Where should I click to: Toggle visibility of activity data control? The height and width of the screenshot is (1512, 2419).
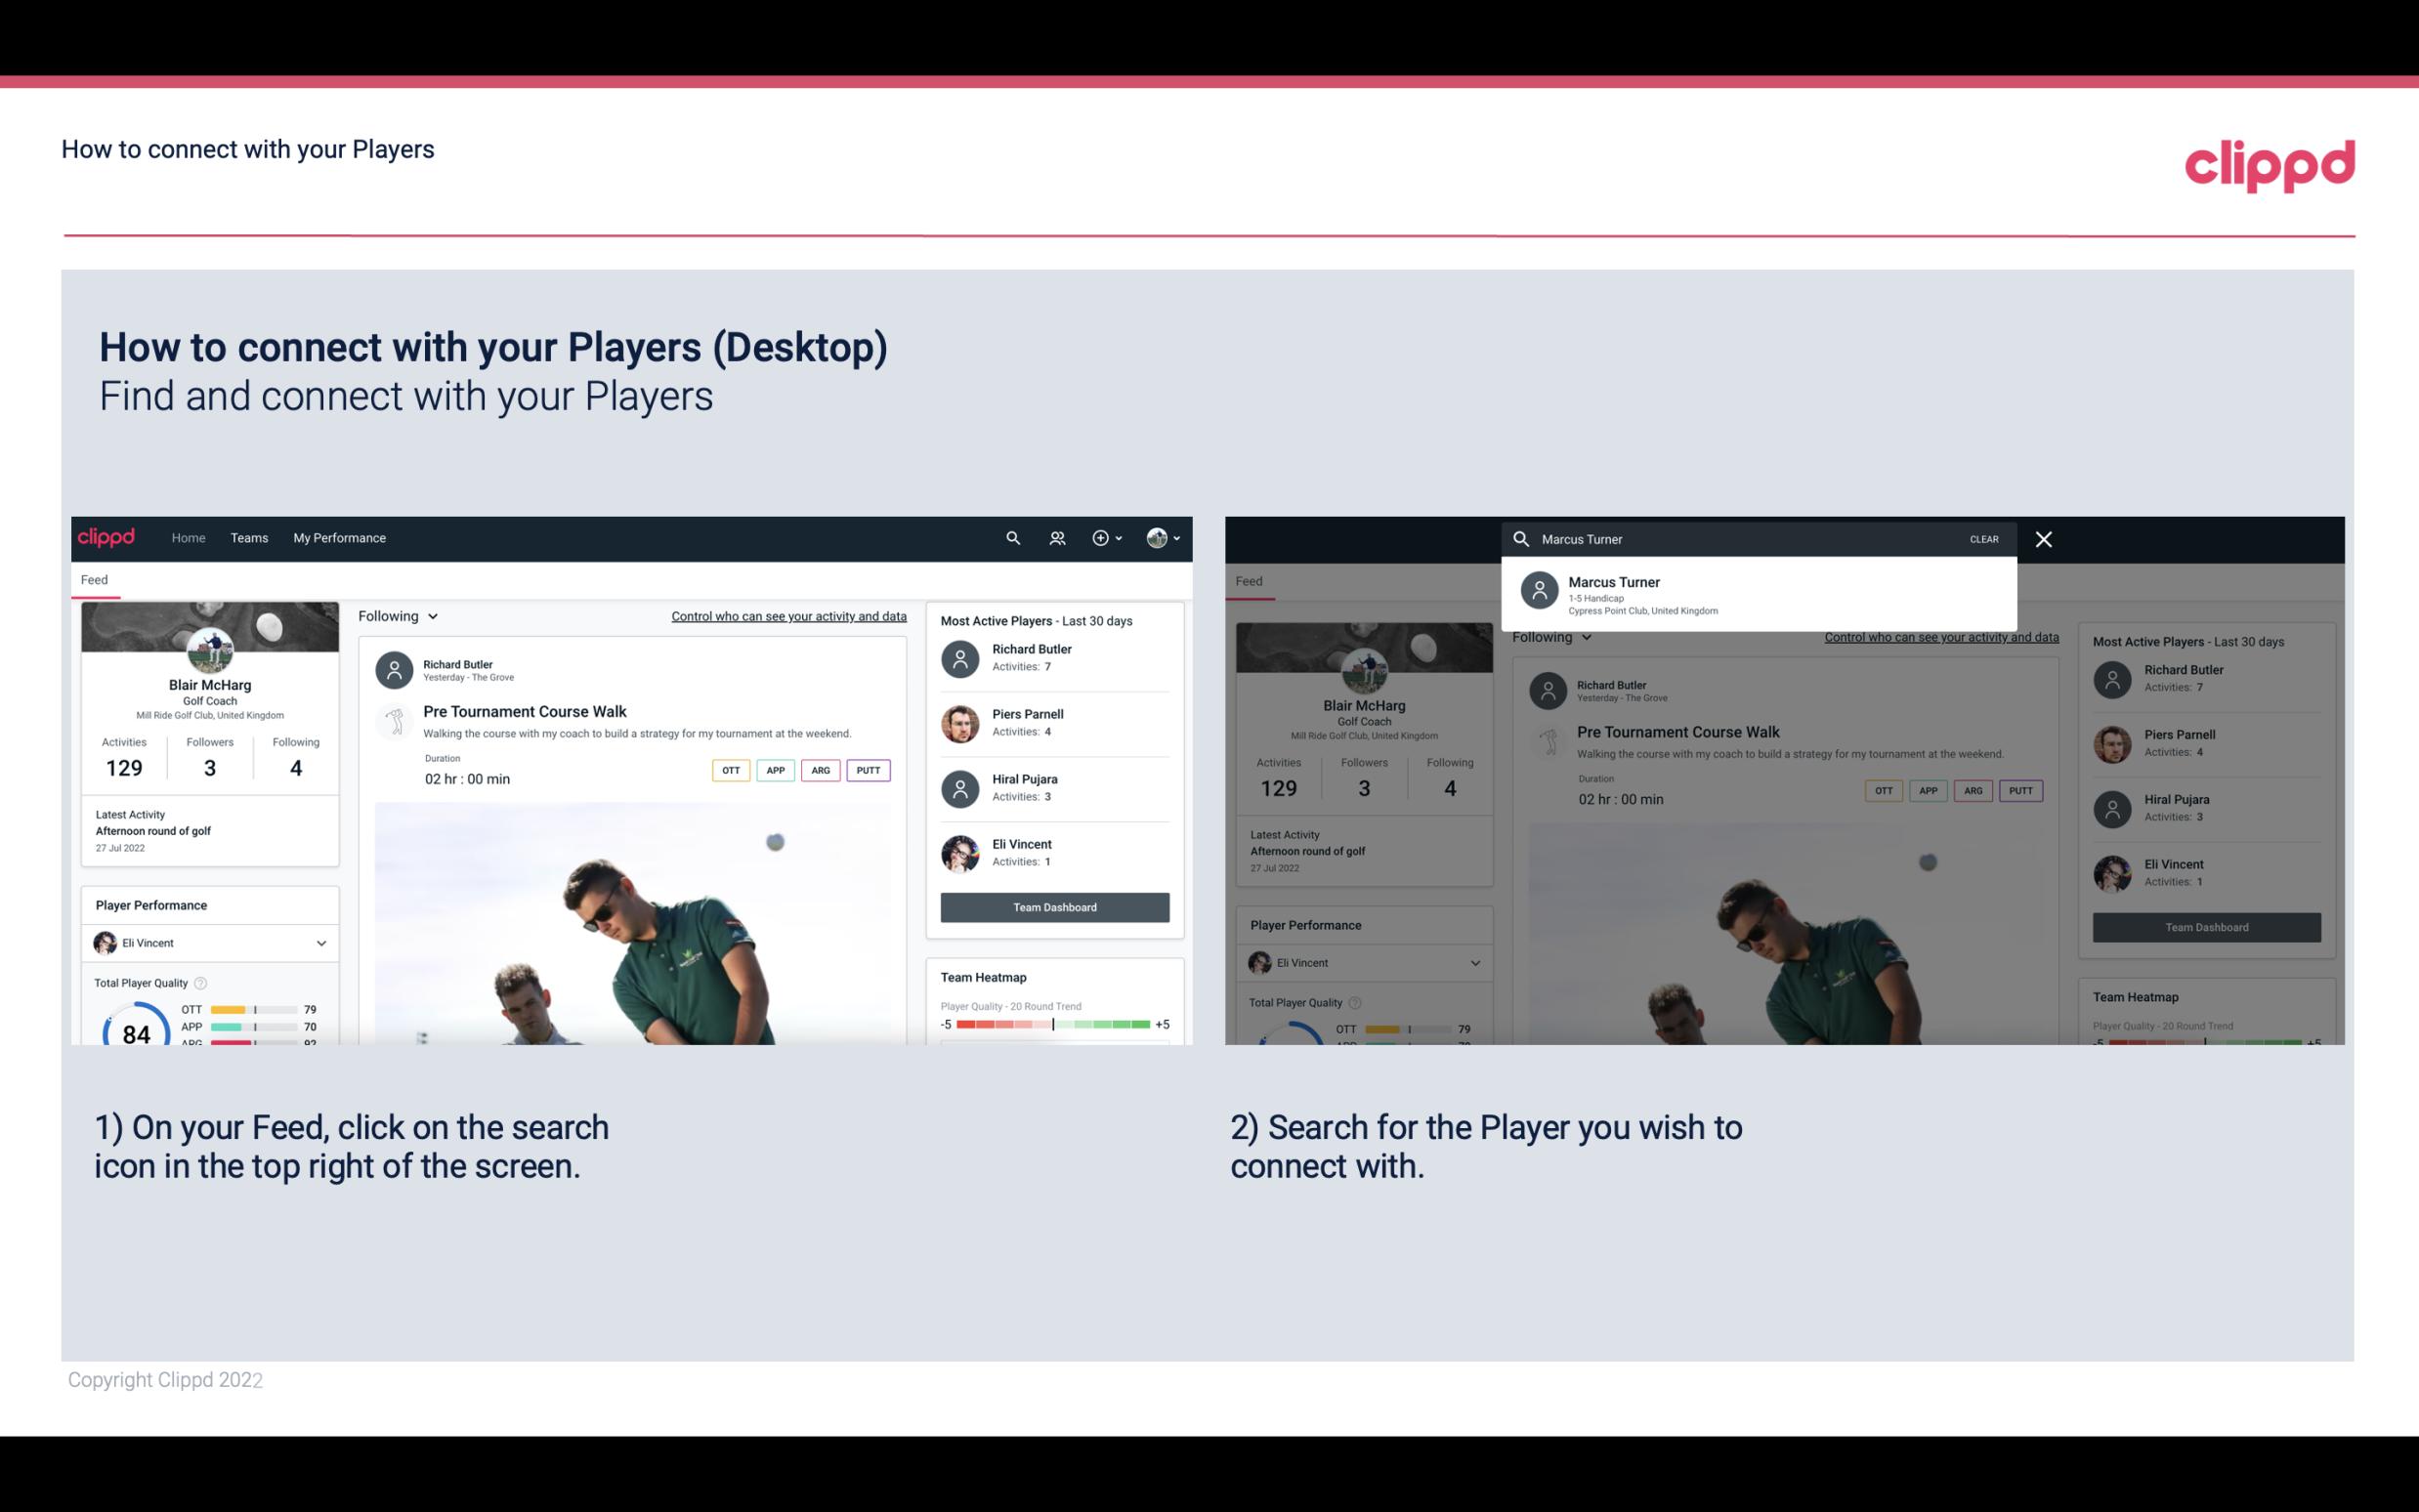pyautogui.click(x=787, y=616)
